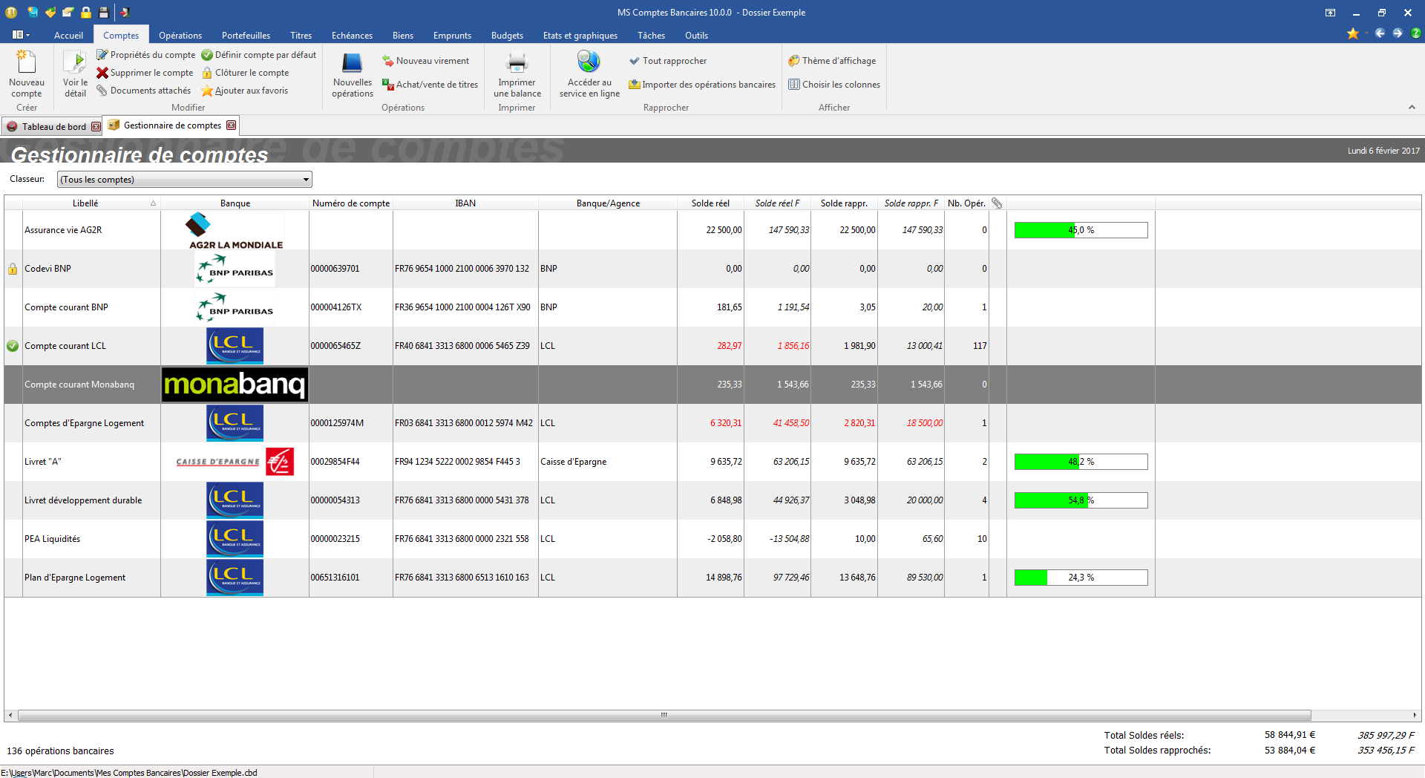Click the Nouveau compte icon
This screenshot has width=1425, height=778.
[26, 62]
